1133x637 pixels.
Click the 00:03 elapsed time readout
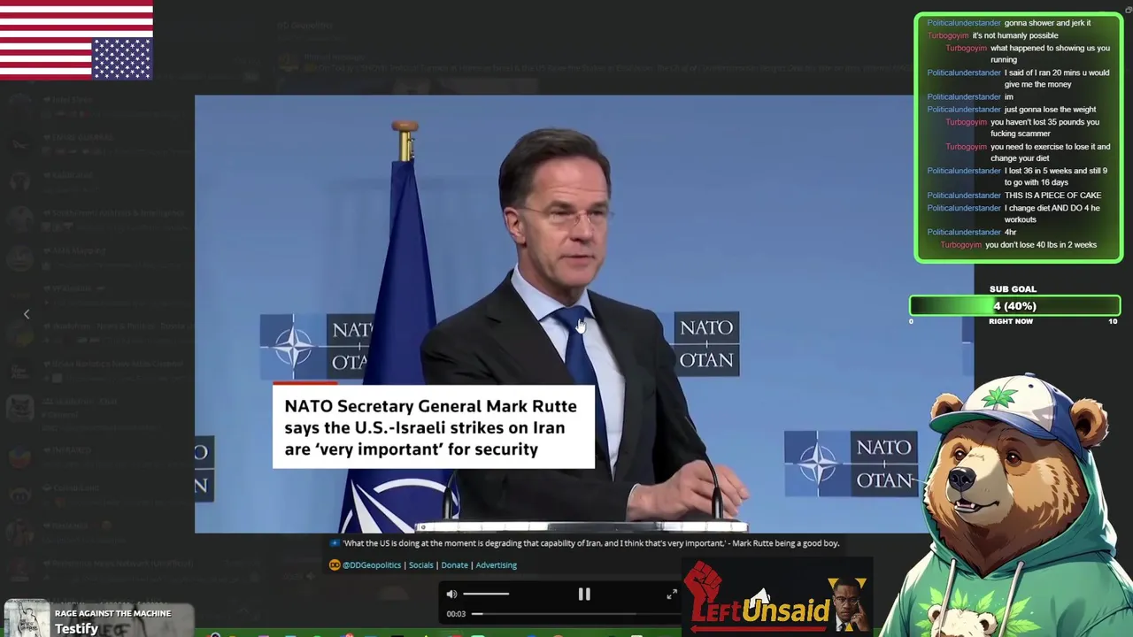pos(456,614)
